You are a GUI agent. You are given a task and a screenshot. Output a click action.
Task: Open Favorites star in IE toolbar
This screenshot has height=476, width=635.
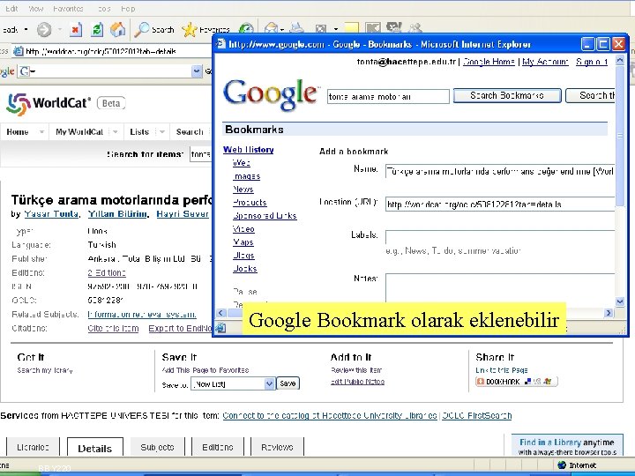coord(205,30)
